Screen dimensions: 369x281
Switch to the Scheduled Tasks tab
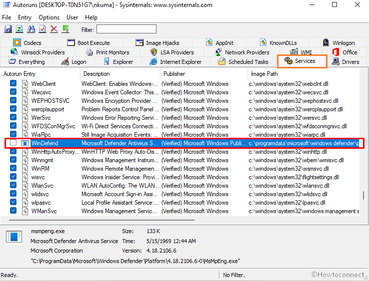point(243,62)
